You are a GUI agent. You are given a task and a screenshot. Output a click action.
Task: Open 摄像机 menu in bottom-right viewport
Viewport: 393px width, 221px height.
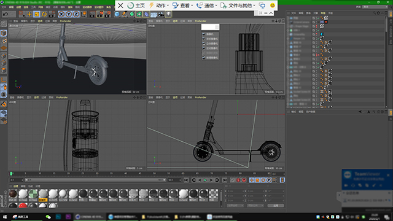[x=159, y=98]
